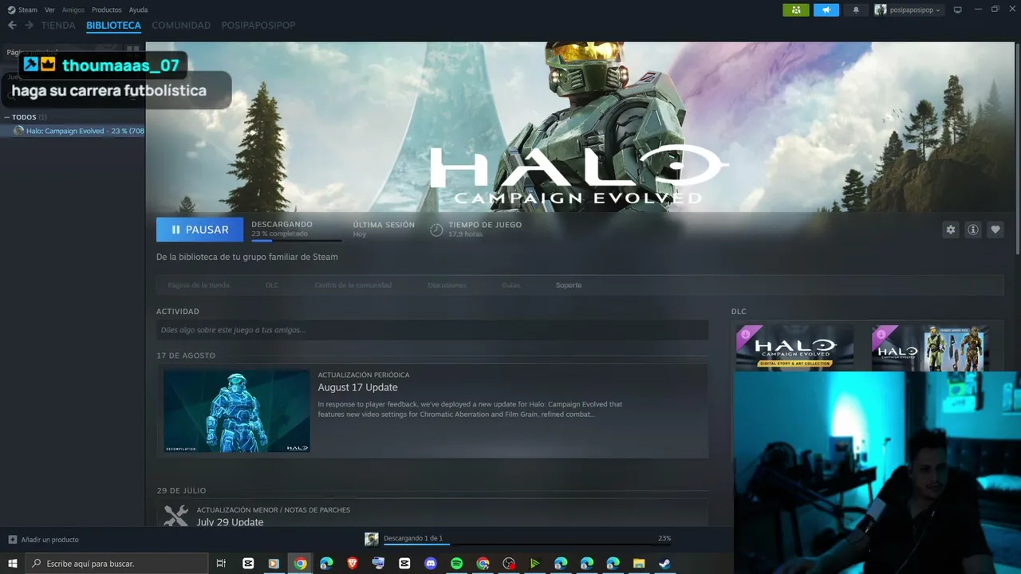Pause the Halo download with the PAUSAR button
Image resolution: width=1021 pixels, height=574 pixels.
click(x=199, y=230)
